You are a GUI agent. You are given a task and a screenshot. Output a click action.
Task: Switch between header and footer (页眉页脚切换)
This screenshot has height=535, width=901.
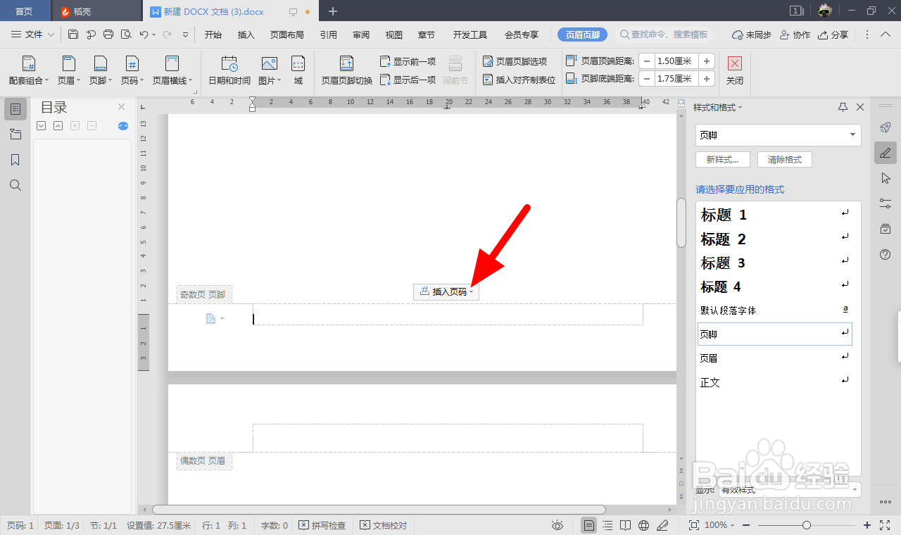pos(346,71)
